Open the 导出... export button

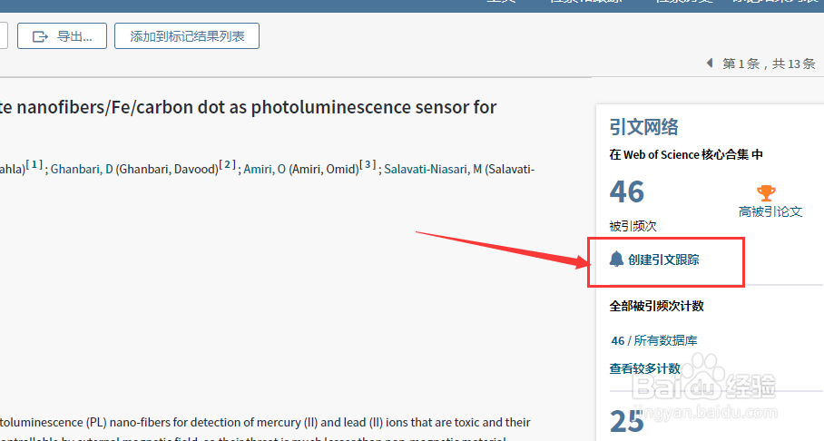pos(62,36)
